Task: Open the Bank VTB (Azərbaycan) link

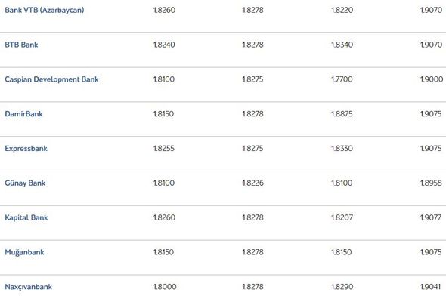Action: coord(45,10)
